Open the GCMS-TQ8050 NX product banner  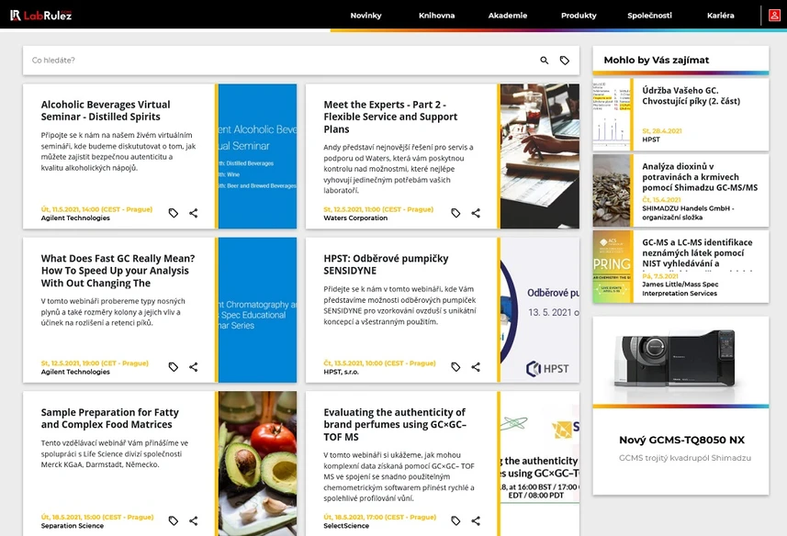click(x=680, y=404)
